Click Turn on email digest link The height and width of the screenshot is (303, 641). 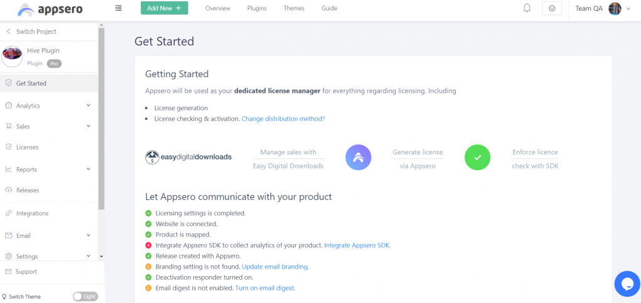[265, 288]
